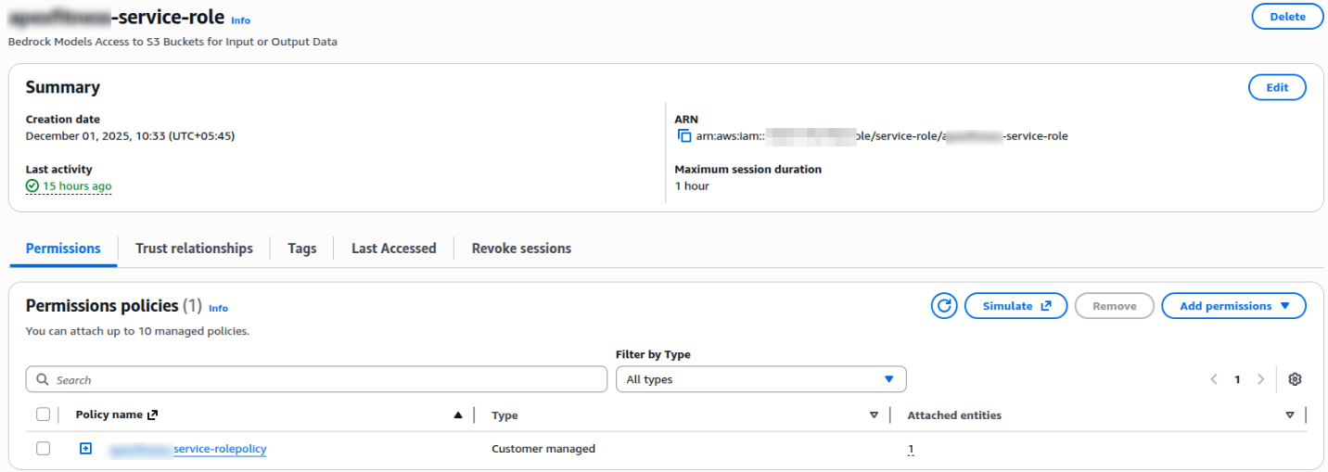Click the copy ARN icon
Screen dimensions: 1328x472
[x=684, y=136]
